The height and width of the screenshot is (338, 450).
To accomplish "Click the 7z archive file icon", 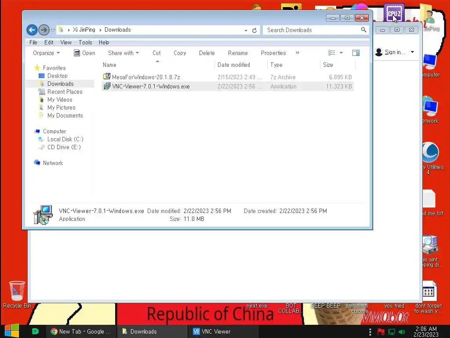I will click(107, 77).
